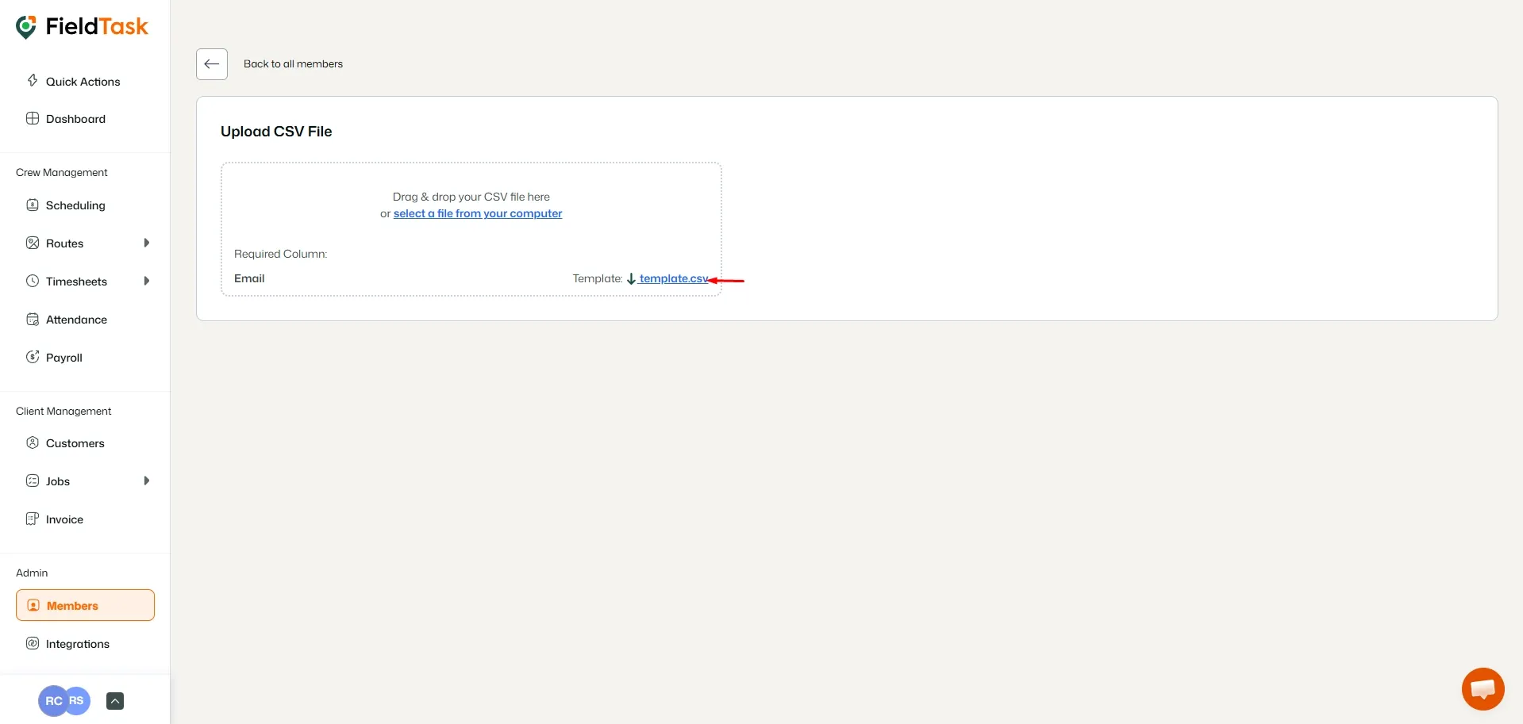Click the FieldTask logo
Screen dimensions: 1523x724
click(x=82, y=26)
